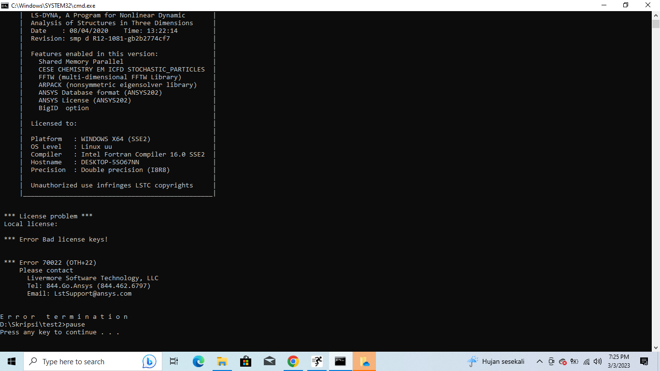Show hidden tray icons with the chevron
Image resolution: width=660 pixels, height=371 pixels.
click(x=540, y=361)
